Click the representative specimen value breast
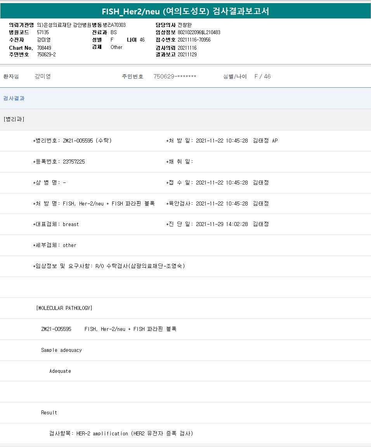Screen dimensions: 371x447 pos(71,224)
